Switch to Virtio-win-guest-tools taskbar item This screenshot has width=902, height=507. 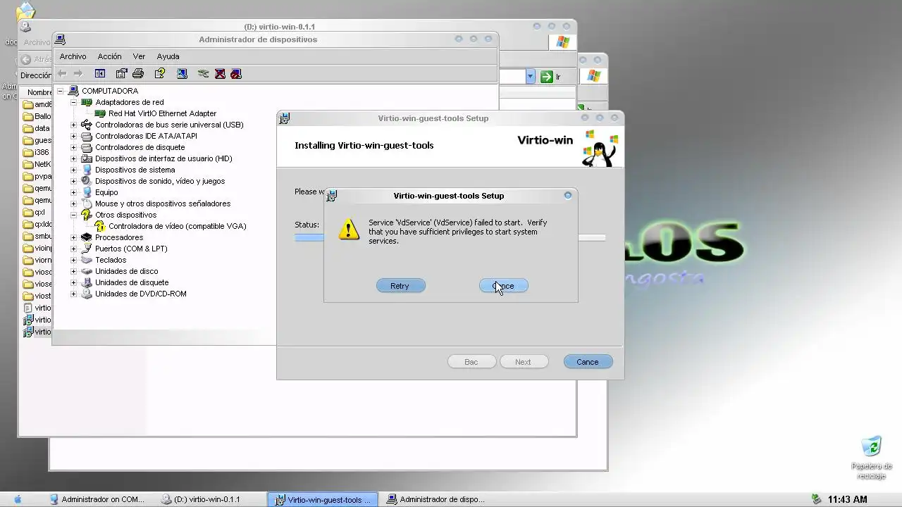click(x=323, y=499)
